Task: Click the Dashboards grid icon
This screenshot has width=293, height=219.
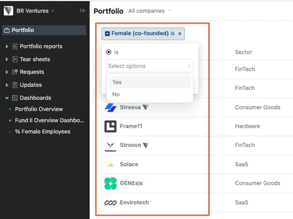Action: tap(15, 98)
